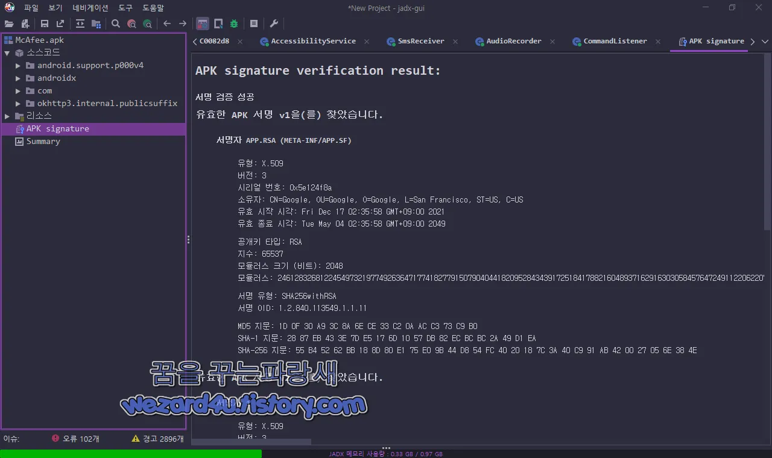This screenshot has width=772, height=458.
Task: Select McAfee.apk root node
Action: pos(39,40)
